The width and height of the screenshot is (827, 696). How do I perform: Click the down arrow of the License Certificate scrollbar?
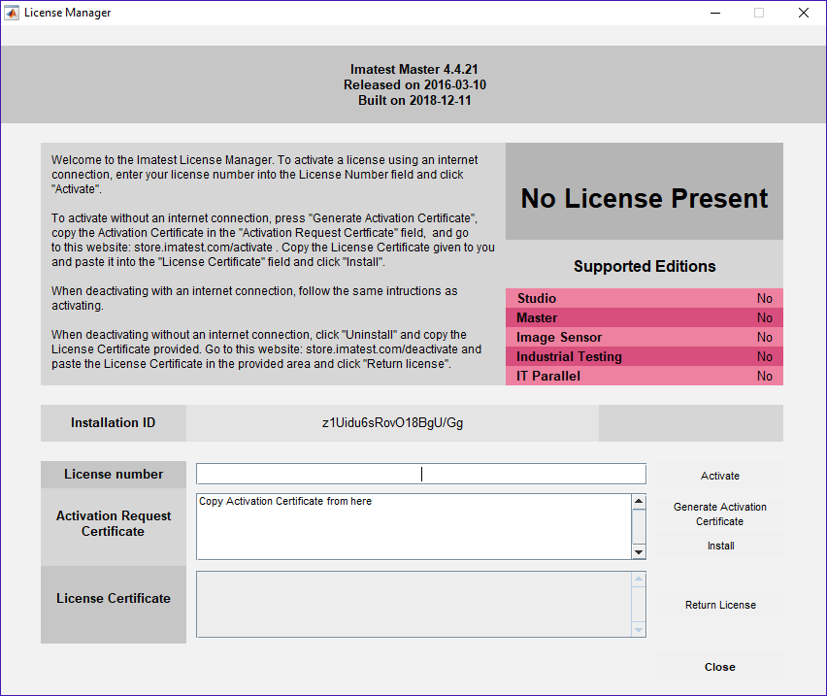coord(639,630)
